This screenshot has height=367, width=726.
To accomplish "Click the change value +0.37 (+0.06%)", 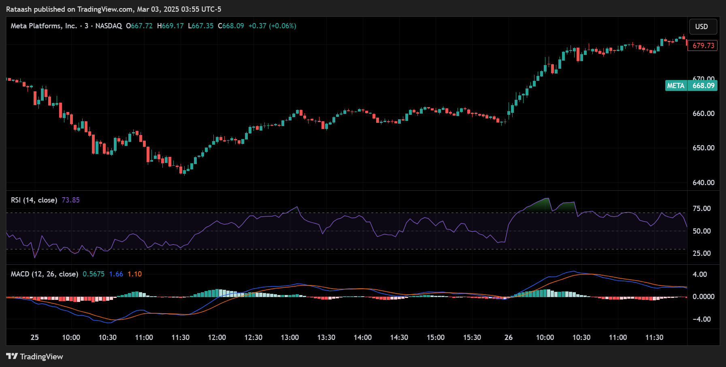I will pos(273,26).
